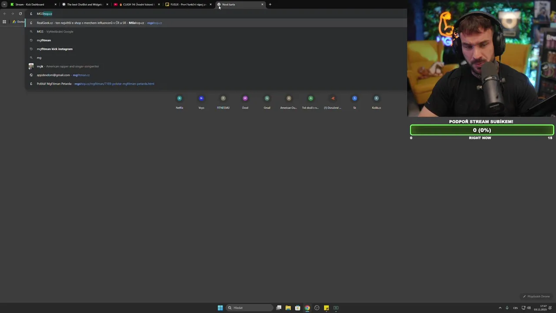Open Tvé zboží shortcut
Image resolution: width=556 pixels, height=313 pixels.
(311, 102)
